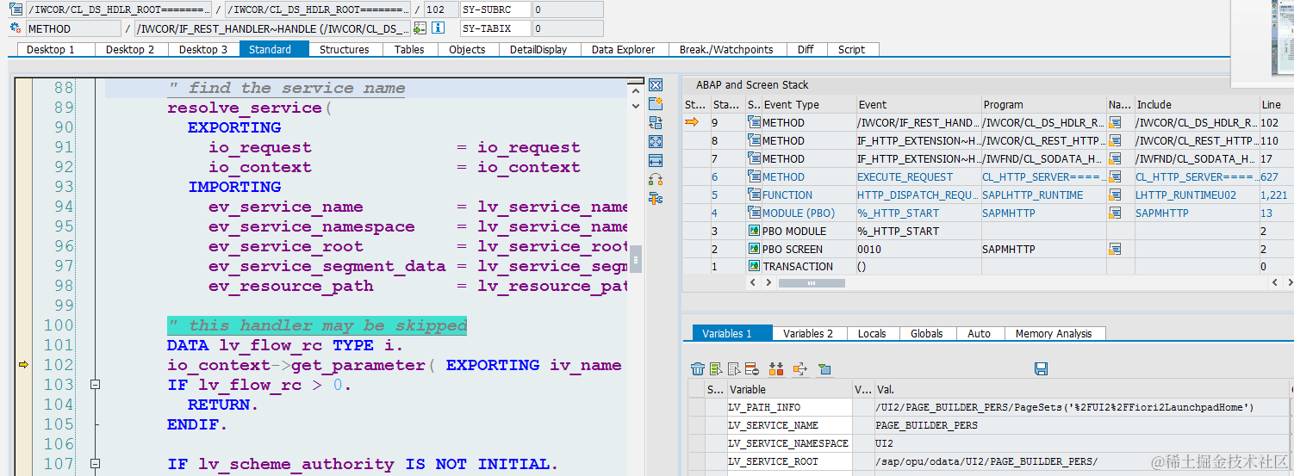The image size is (1294, 476).
Task: Open the Structures tab
Action: 344,49
